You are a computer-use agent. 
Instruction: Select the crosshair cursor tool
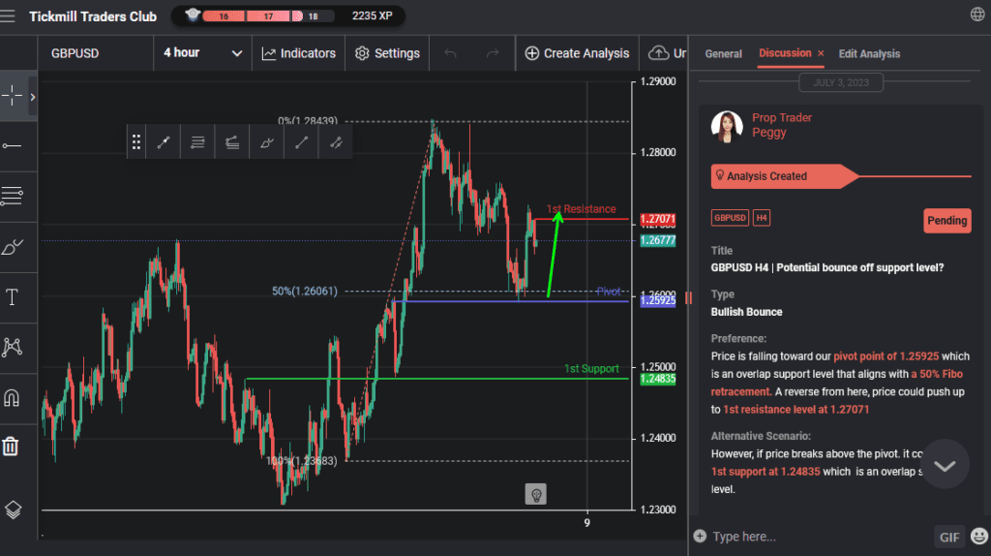(13, 96)
